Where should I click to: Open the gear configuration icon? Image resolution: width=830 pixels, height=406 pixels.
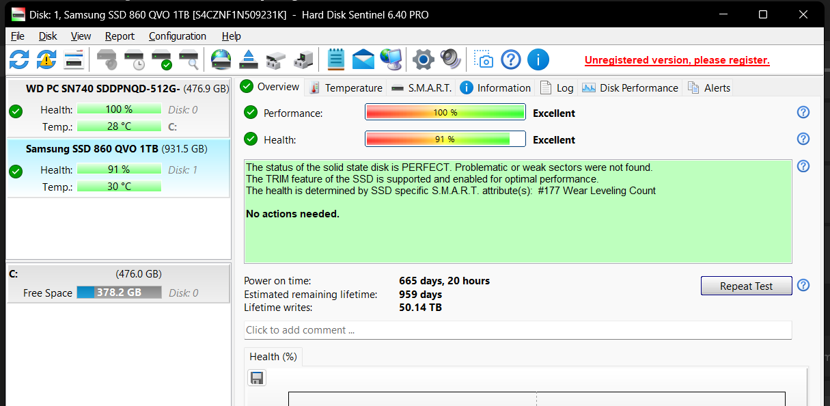pos(424,59)
